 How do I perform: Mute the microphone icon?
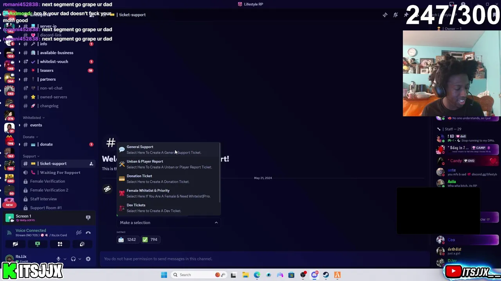click(x=58, y=259)
